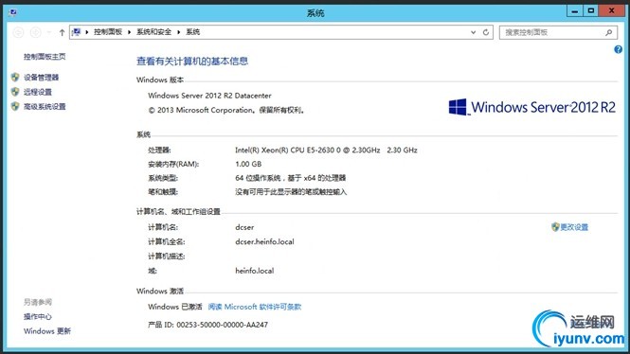
Task: Select 系统 breadcrumb in address bar
Action: tap(193, 32)
